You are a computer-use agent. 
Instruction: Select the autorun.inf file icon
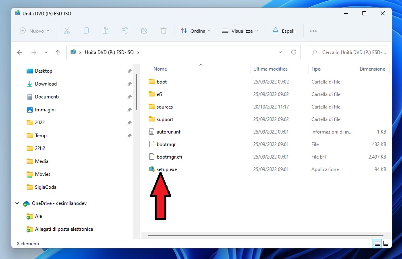pos(151,132)
